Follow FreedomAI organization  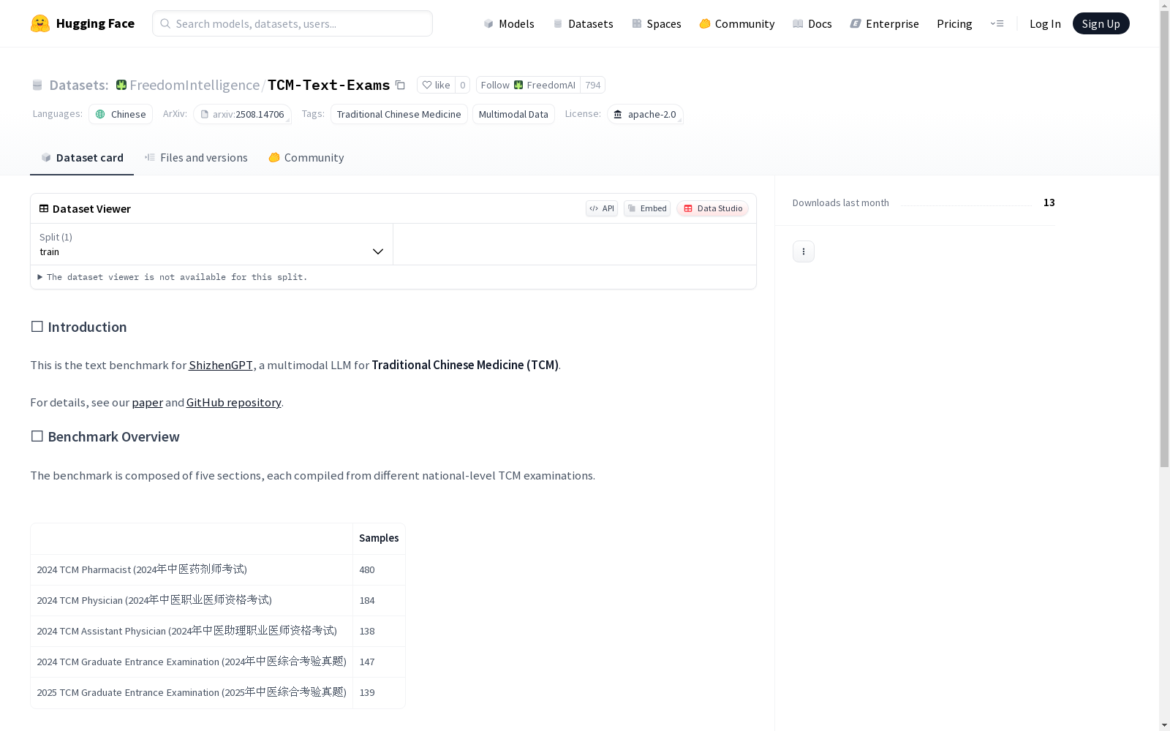click(528, 85)
